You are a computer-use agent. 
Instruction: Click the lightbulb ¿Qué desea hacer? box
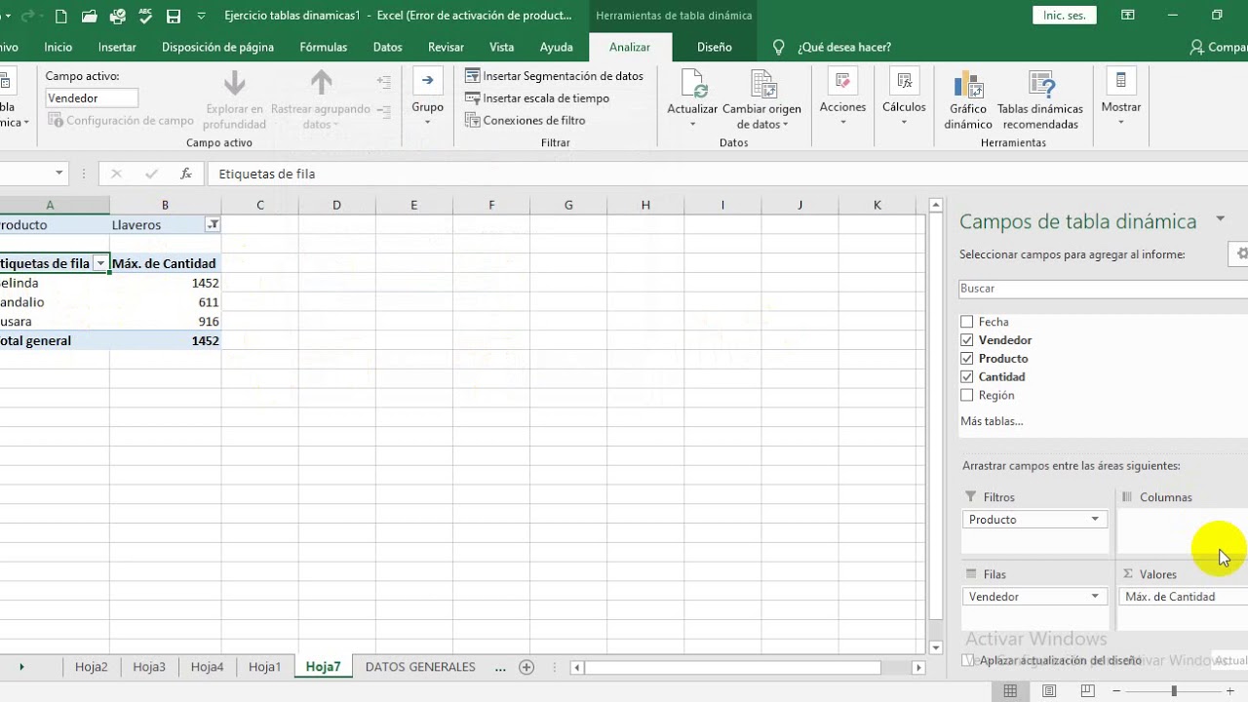tap(832, 47)
